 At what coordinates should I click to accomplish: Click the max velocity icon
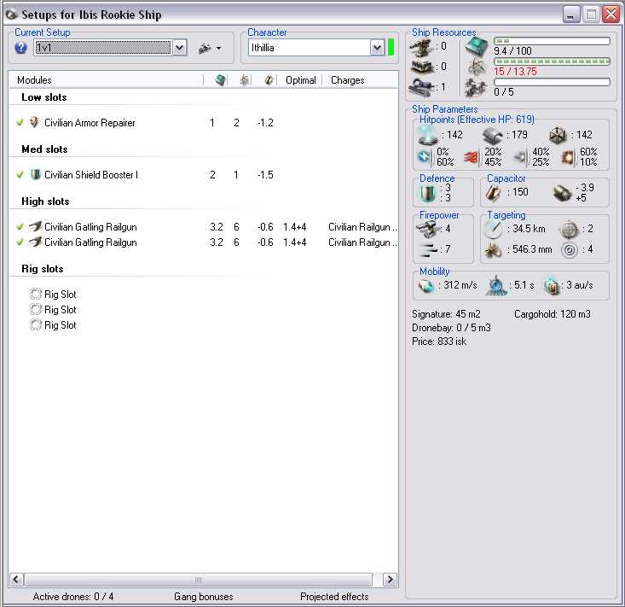point(426,286)
